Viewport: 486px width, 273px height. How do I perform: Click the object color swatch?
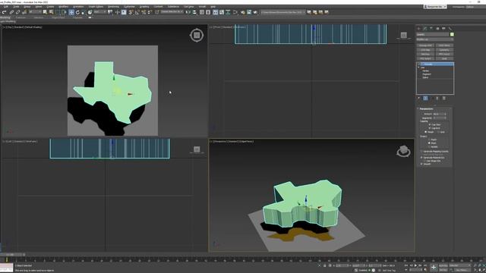tap(452, 34)
